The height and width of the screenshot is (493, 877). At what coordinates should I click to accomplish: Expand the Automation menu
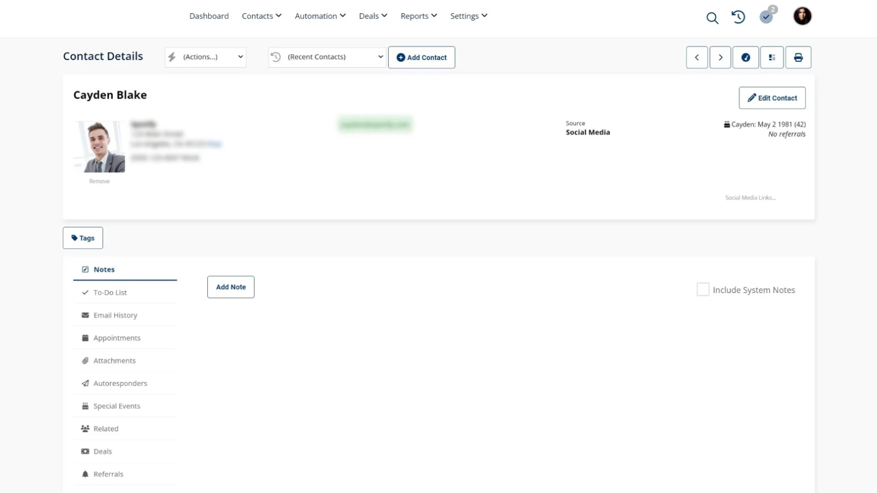pyautogui.click(x=320, y=16)
